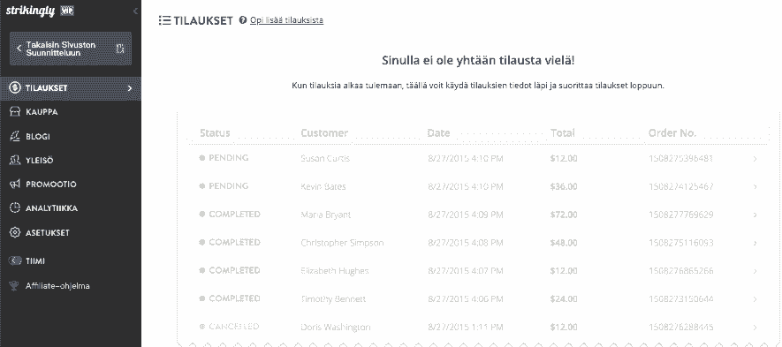Click the Asetukset gear icon
The height and width of the screenshot is (347, 782).
click(15, 232)
